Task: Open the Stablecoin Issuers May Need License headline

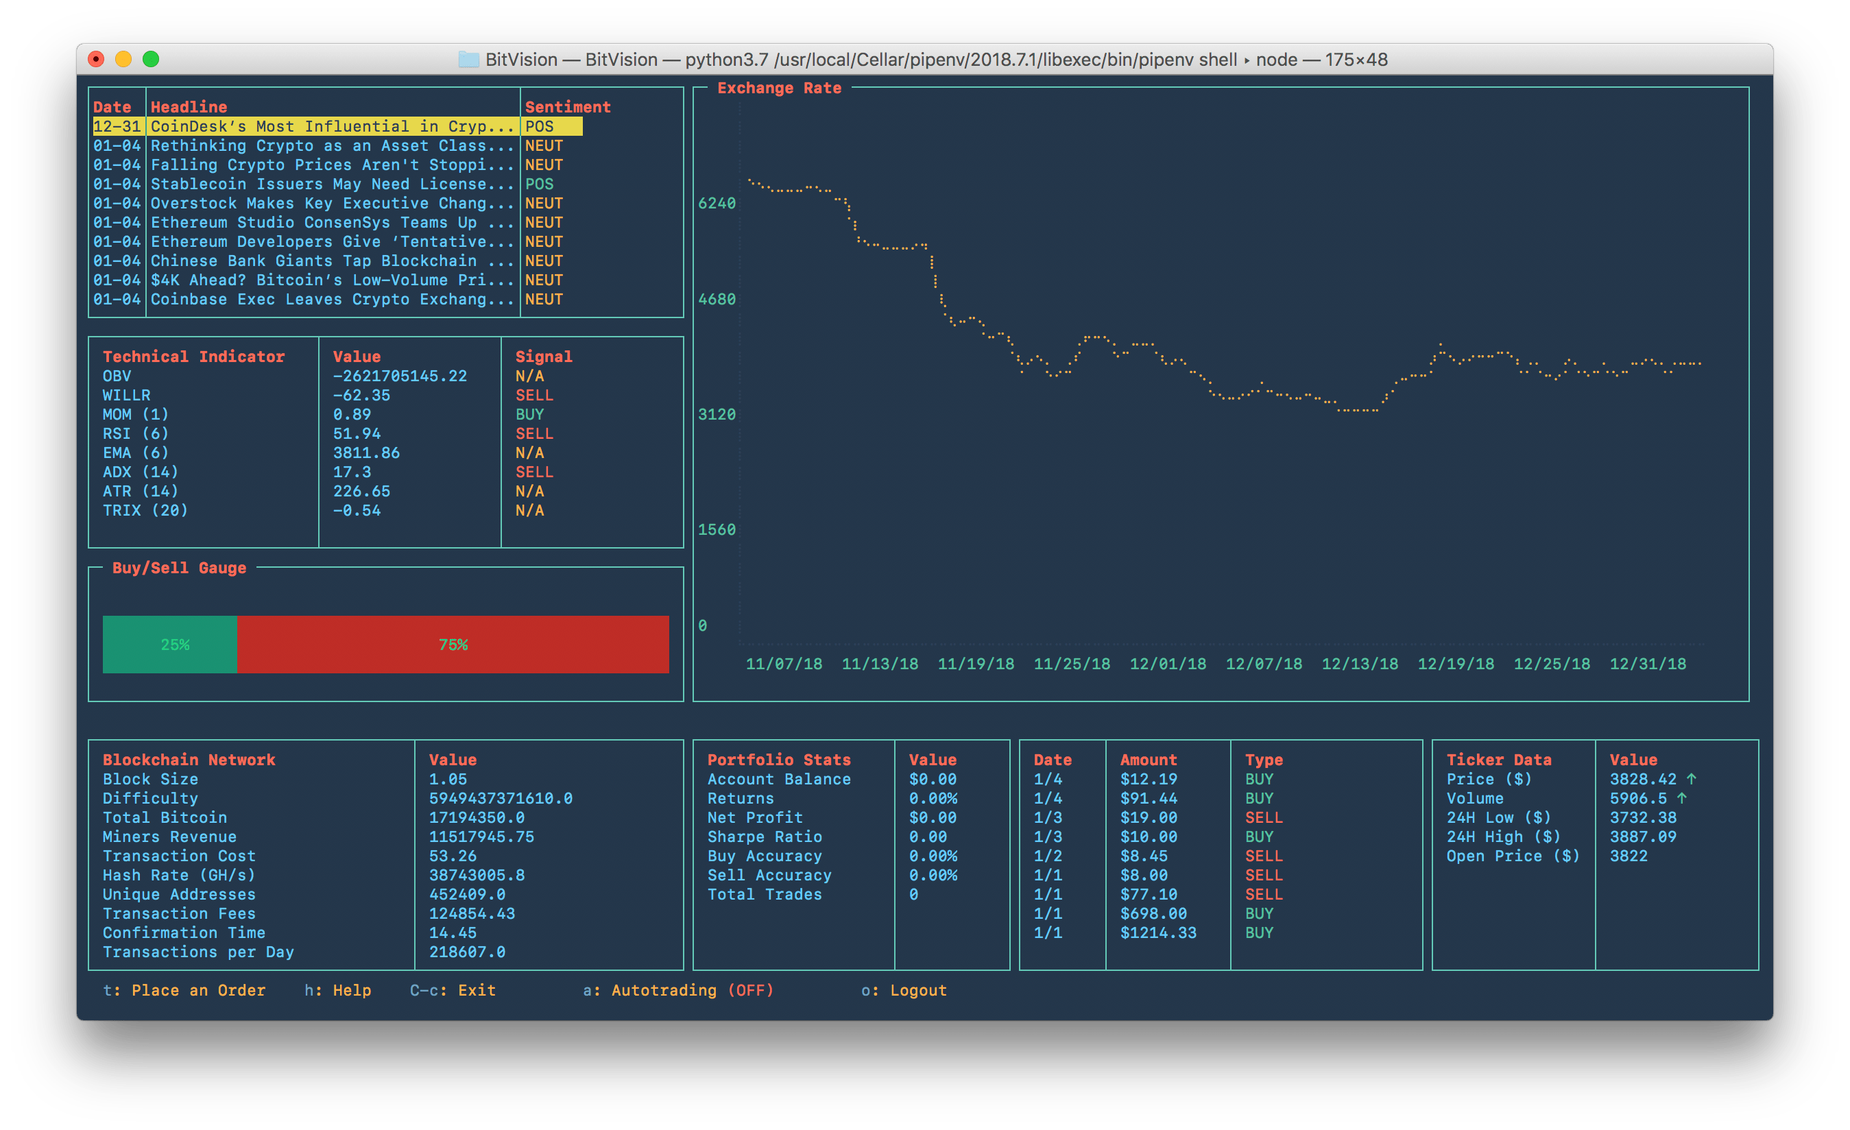Action: pyautogui.click(x=332, y=184)
